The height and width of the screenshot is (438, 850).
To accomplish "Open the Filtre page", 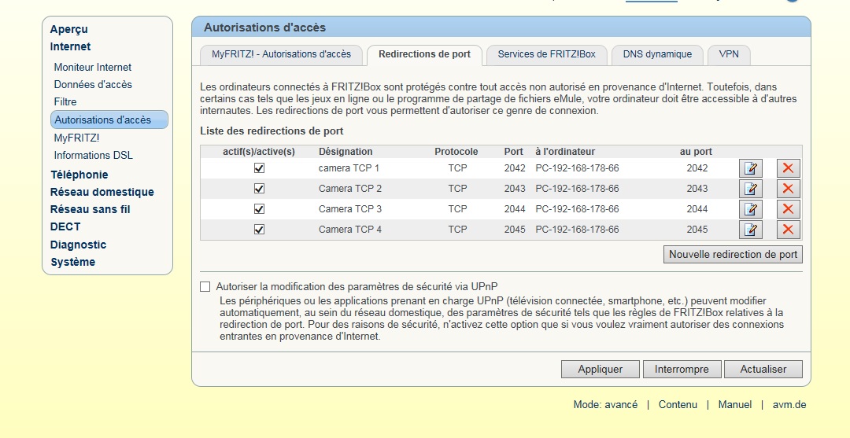I will pyautogui.click(x=65, y=101).
